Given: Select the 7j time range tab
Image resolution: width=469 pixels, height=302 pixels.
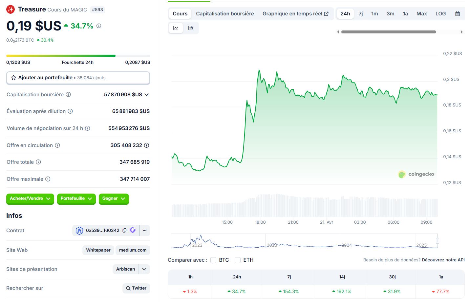Looking at the screenshot, I should [x=360, y=14].
